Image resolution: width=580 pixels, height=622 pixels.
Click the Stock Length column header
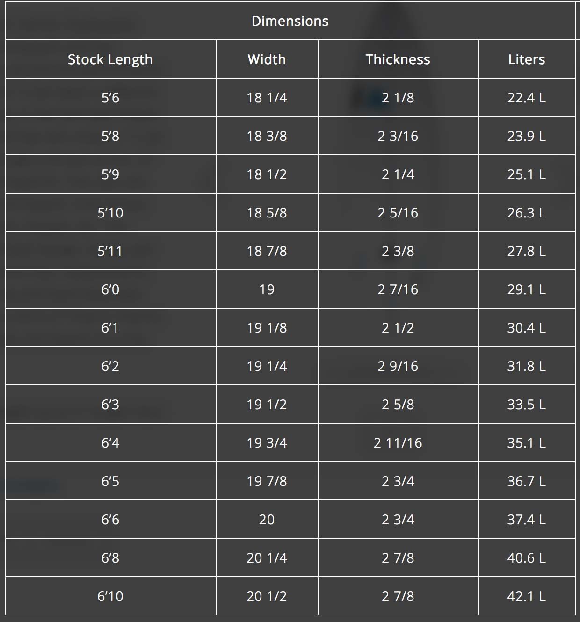(110, 59)
